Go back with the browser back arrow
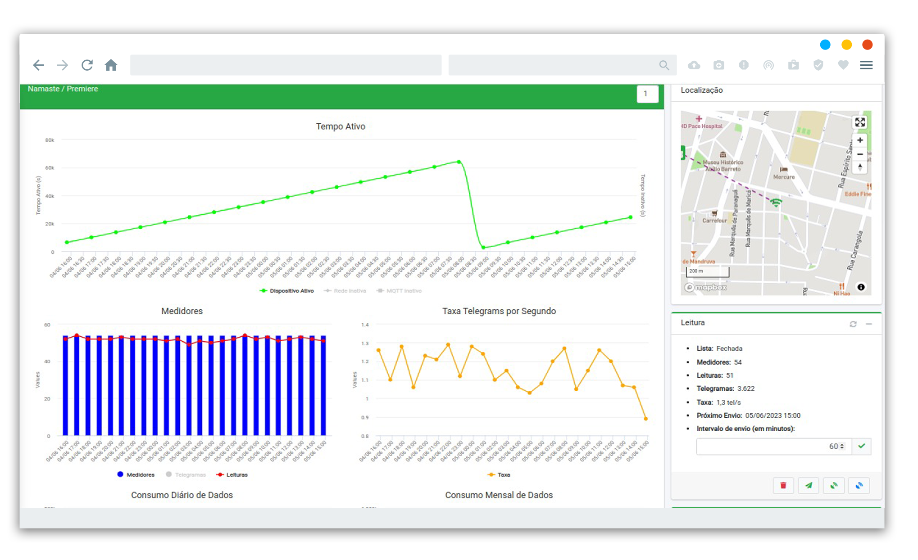The image size is (918, 560). (38, 65)
